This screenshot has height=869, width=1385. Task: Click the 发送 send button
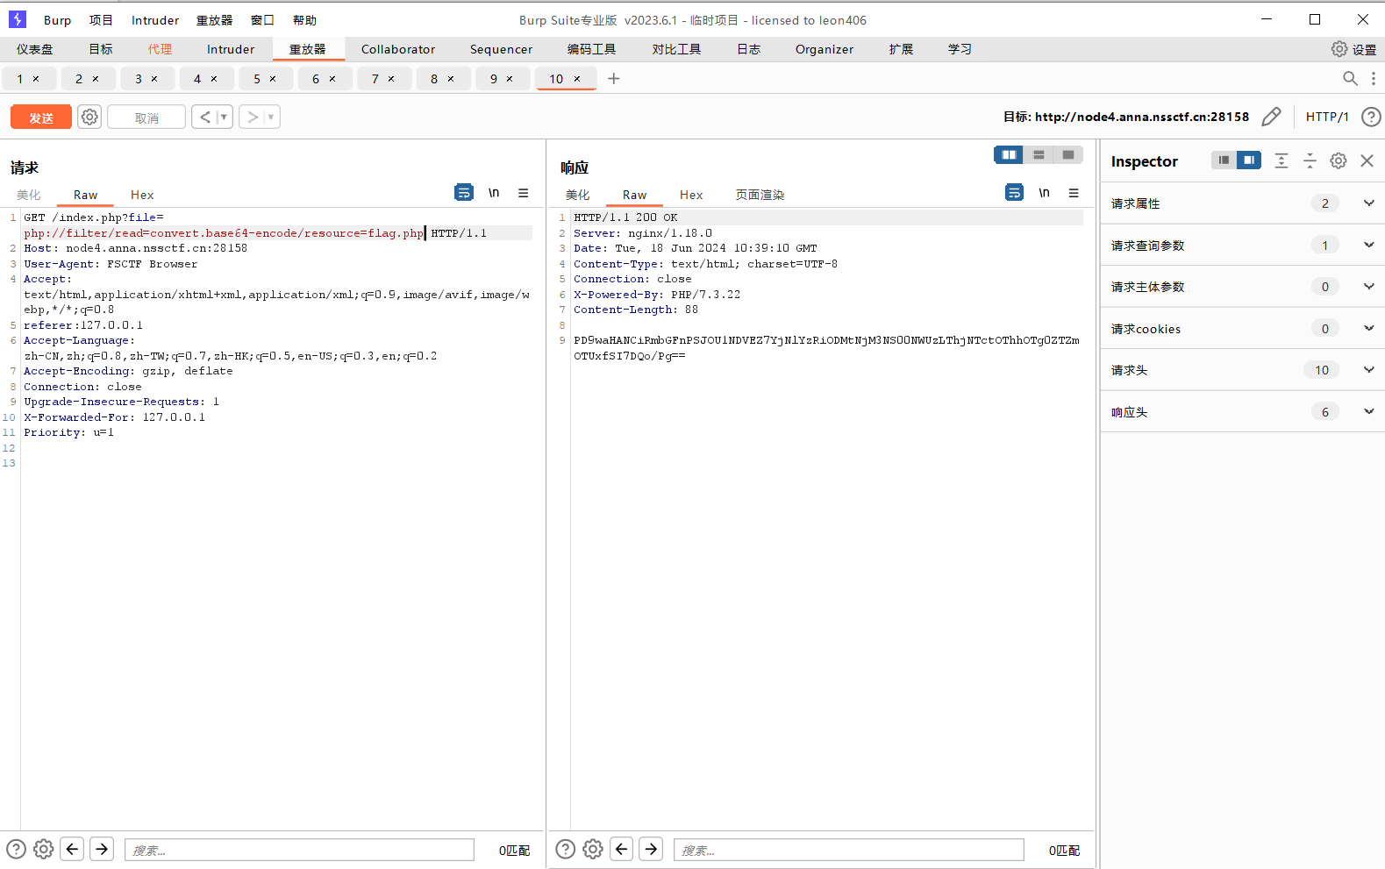pyautogui.click(x=41, y=118)
